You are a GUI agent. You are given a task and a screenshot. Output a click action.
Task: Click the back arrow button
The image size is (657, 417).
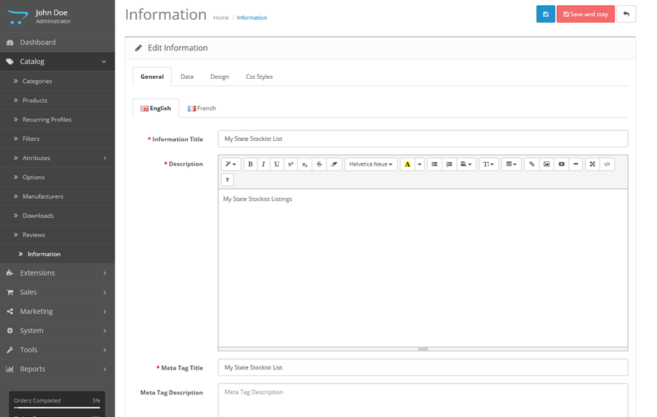626,14
